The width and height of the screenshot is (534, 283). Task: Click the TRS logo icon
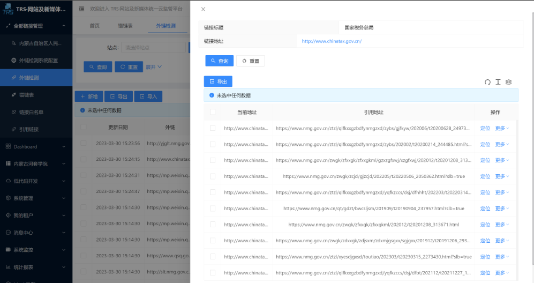(8, 9)
